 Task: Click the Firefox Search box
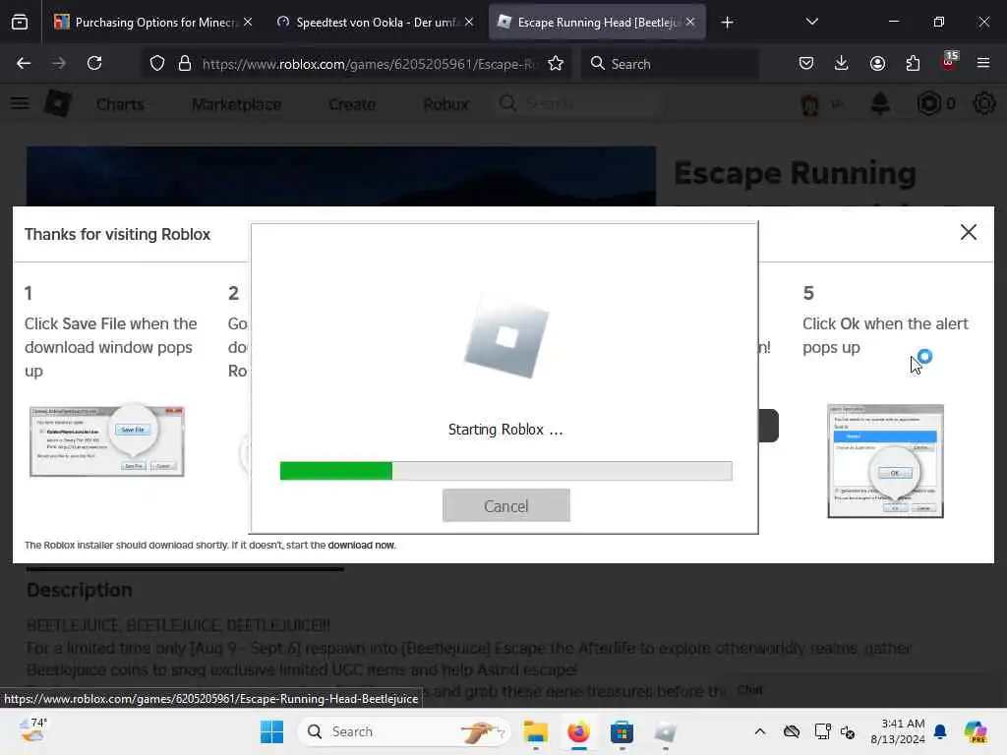tap(670, 64)
